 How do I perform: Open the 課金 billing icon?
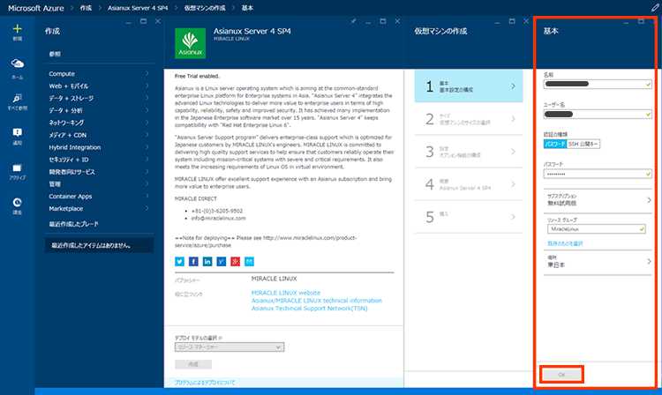[17, 204]
